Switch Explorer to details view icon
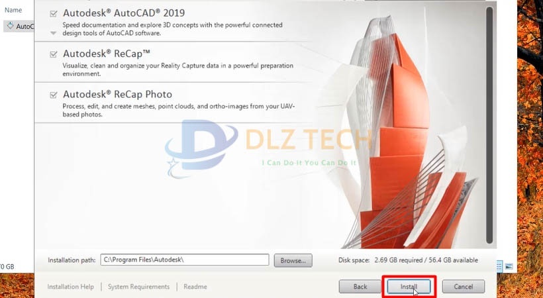This screenshot has height=298, width=543. coord(499,266)
